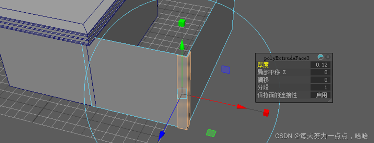Click the 偏移 value field
Screen dimensions: 374x143
(x=320, y=80)
